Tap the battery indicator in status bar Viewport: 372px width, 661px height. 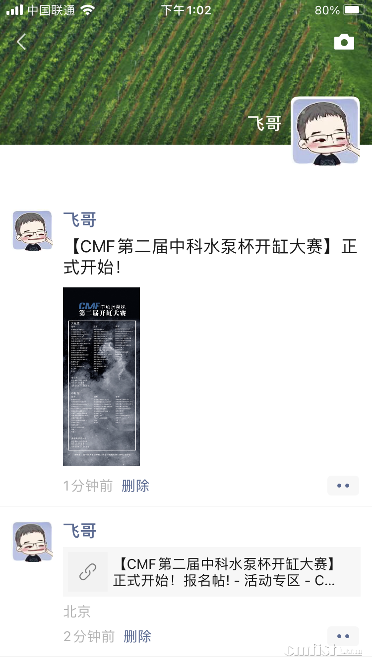354,10
